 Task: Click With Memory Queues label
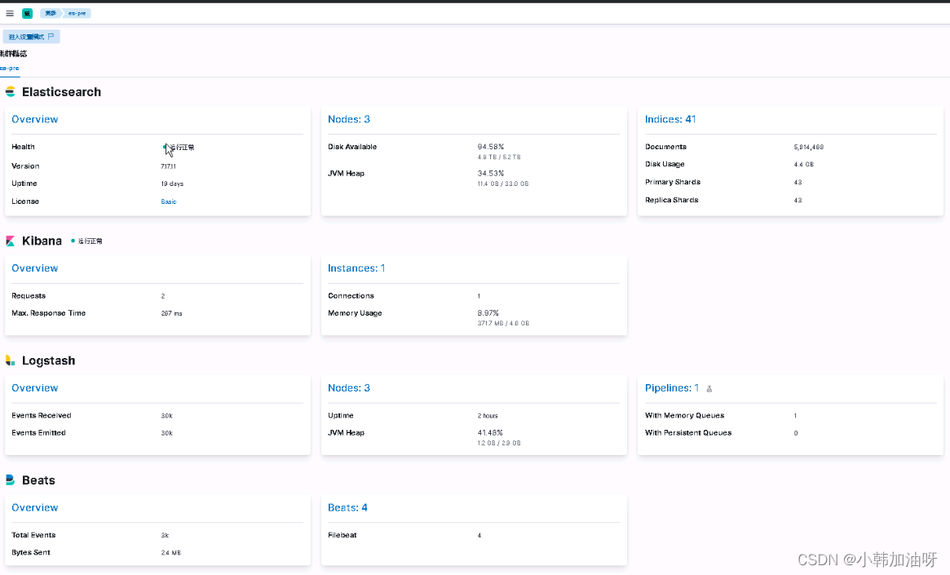(685, 416)
